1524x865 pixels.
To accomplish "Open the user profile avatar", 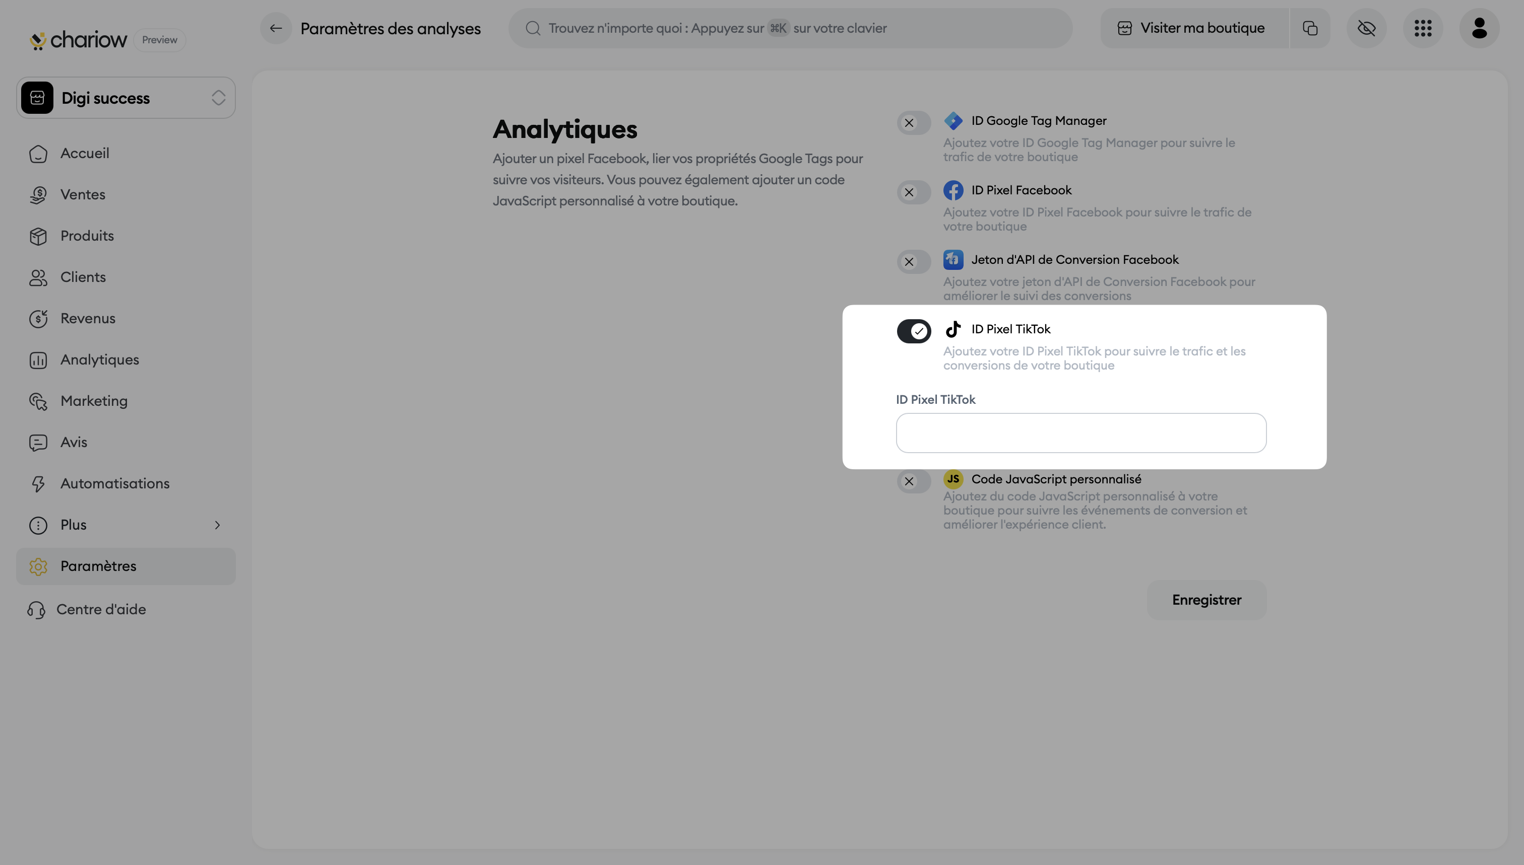I will click(1479, 28).
